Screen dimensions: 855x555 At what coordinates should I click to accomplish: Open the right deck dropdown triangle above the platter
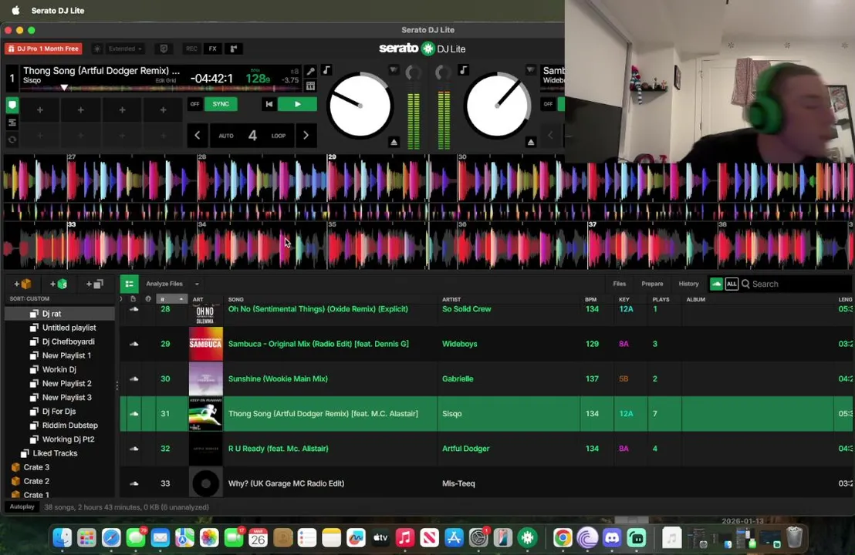pyautogui.click(x=530, y=70)
